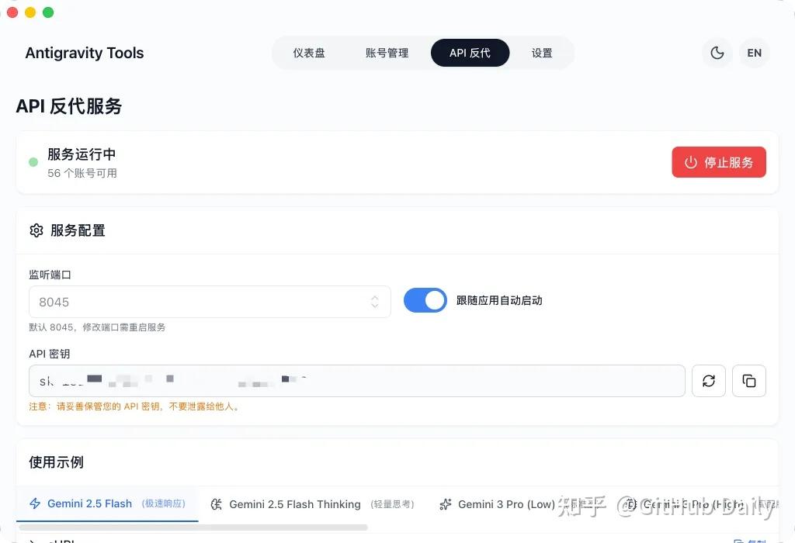Click the API 密钥 key text field
Image resolution: width=795 pixels, height=543 pixels.
tap(356, 381)
